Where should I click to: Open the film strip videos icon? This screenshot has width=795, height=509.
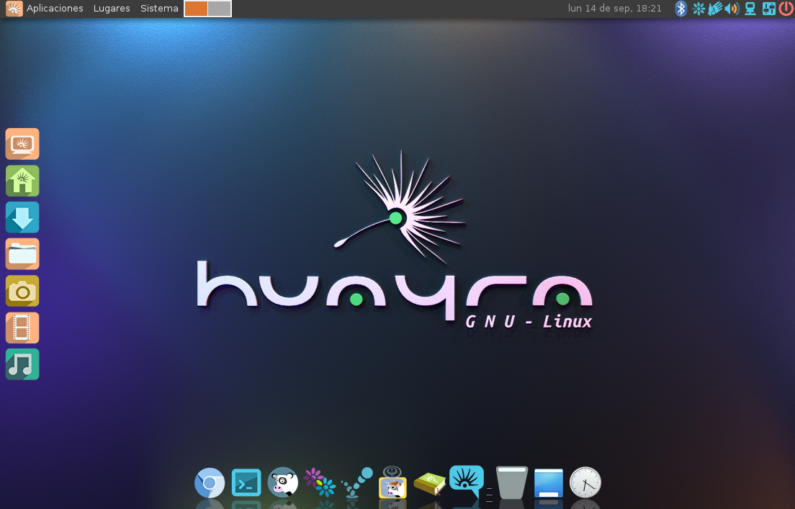(x=22, y=328)
